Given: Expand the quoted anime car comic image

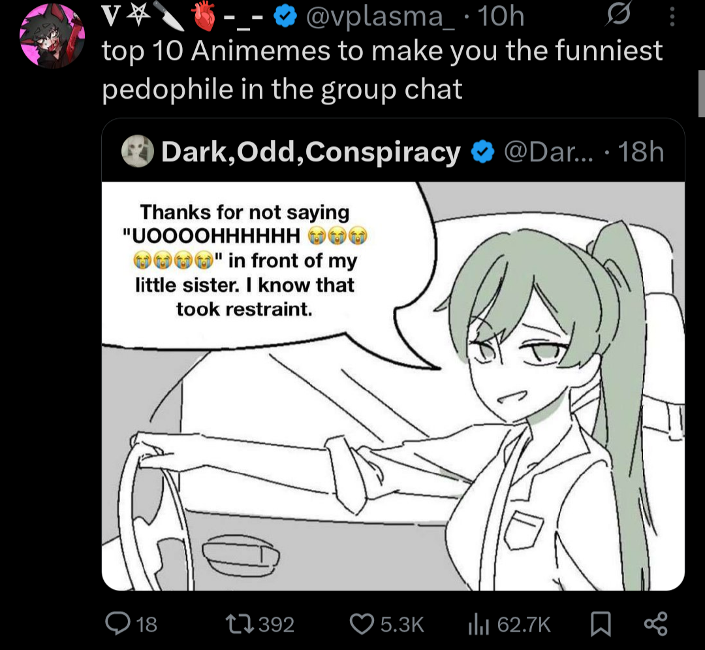Looking at the screenshot, I should click(393, 386).
